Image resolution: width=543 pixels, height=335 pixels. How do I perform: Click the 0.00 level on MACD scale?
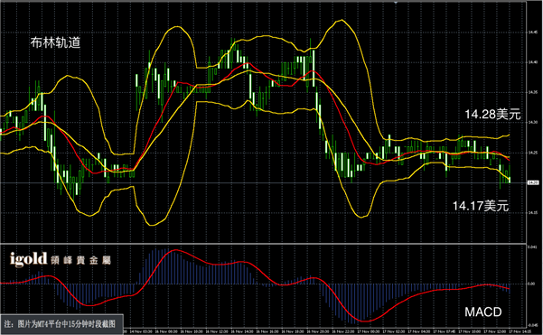[x=531, y=284]
